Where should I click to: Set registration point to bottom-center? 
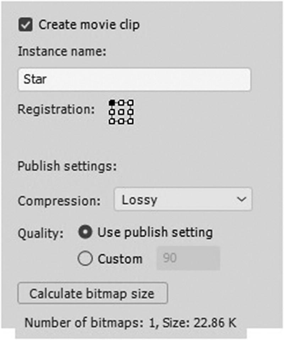(121, 122)
